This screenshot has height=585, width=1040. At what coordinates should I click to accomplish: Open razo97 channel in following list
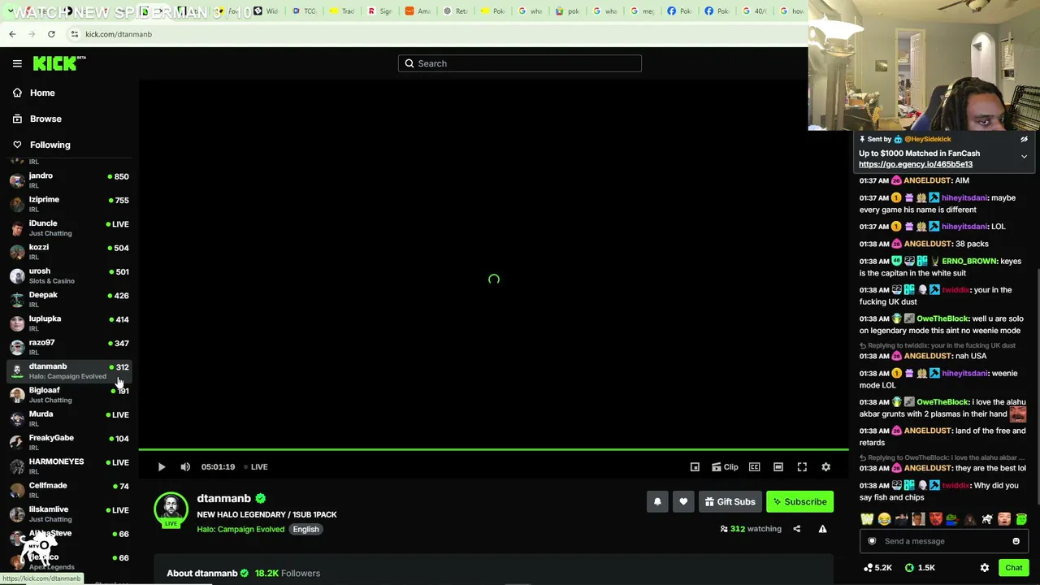[x=69, y=347]
